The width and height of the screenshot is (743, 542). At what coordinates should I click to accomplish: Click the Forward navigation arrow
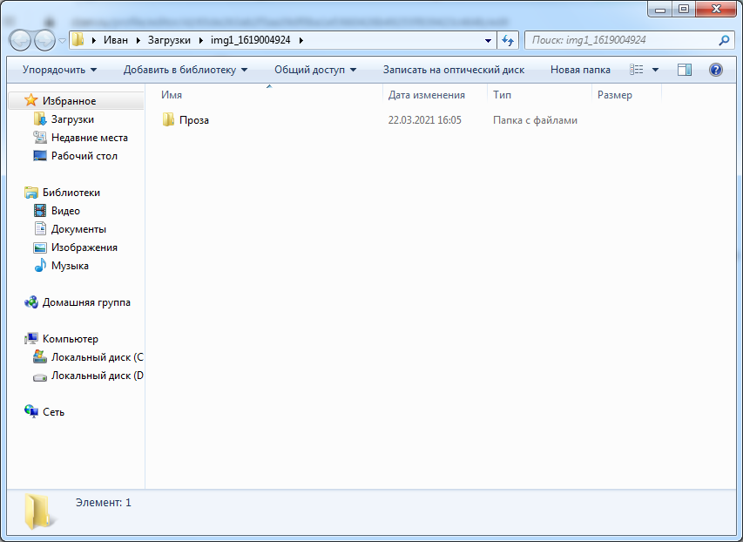click(x=45, y=40)
